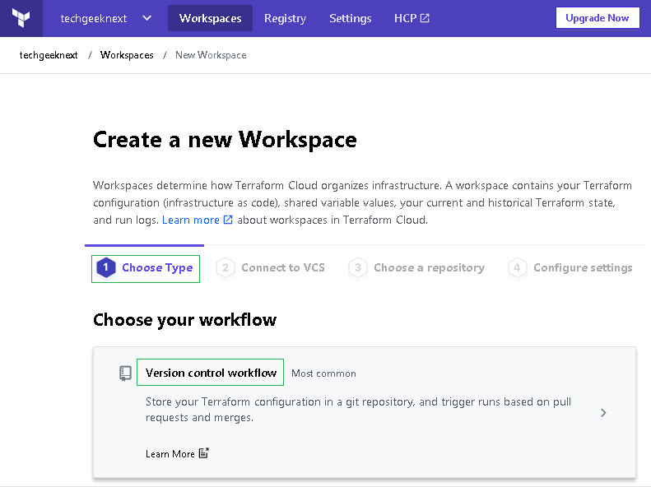This screenshot has width=651, height=487.
Task: Click New Workspace breadcrumb text
Action: [x=211, y=55]
